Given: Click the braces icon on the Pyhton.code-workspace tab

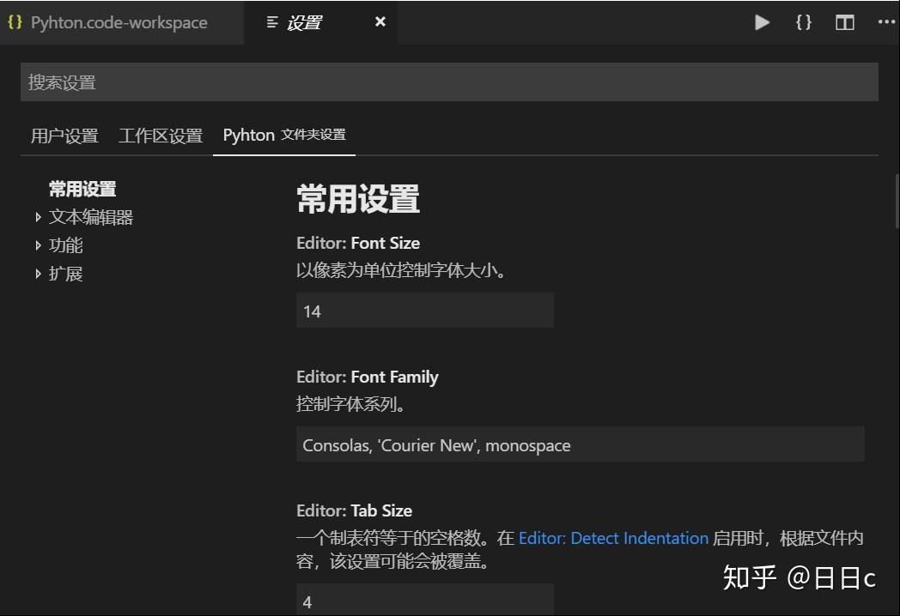Looking at the screenshot, I should pyautogui.click(x=15, y=22).
